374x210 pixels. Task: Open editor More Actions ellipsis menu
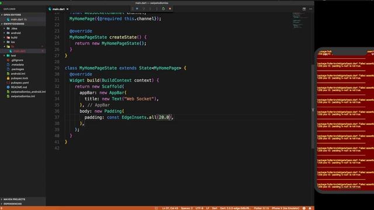(x=310, y=9)
